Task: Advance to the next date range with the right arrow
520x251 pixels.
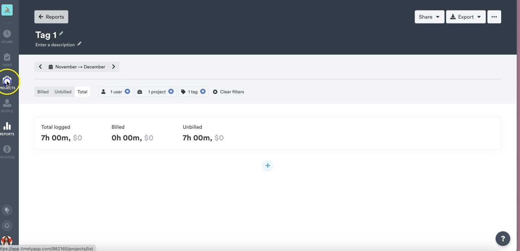Action: [113, 67]
